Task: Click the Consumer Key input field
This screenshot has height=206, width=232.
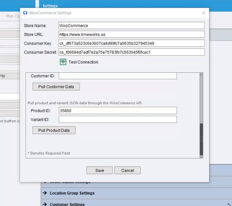Action: (131, 43)
